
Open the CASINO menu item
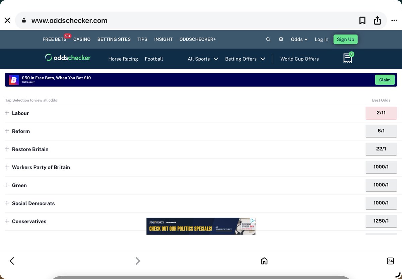tap(82, 39)
